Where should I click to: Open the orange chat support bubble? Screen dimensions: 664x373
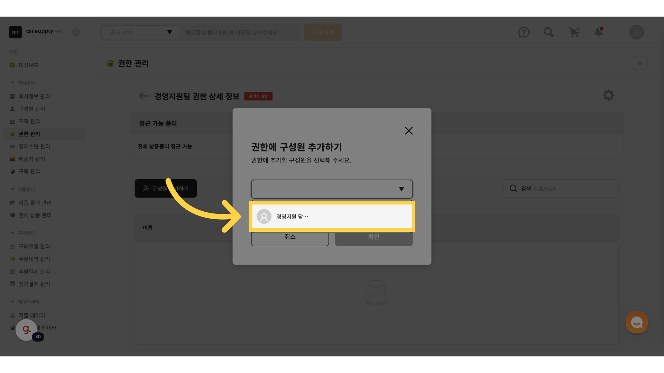tap(636, 322)
